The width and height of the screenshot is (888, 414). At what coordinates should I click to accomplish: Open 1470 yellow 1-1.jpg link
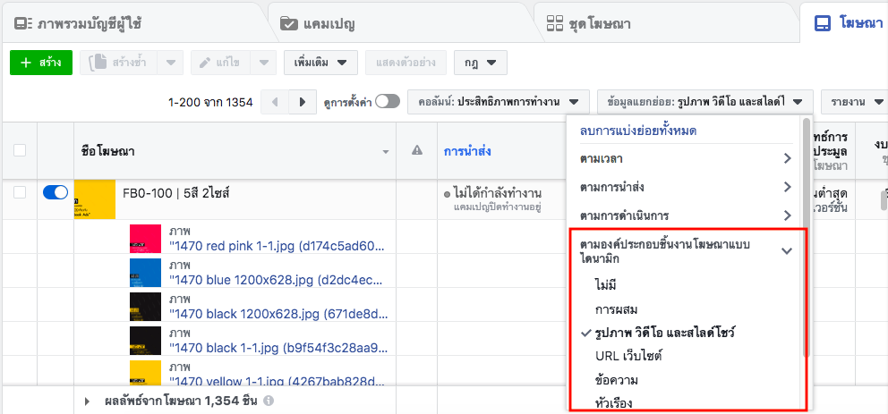coord(278,381)
